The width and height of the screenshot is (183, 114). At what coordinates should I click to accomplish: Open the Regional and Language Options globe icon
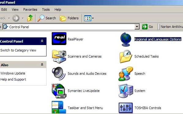126,39
